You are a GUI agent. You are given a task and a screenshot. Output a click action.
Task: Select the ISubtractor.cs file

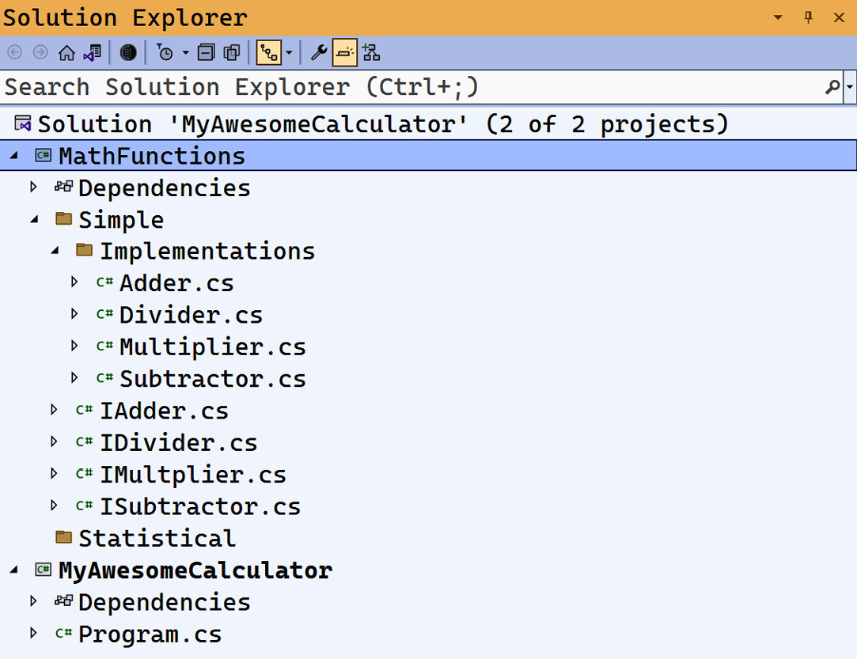(x=199, y=506)
